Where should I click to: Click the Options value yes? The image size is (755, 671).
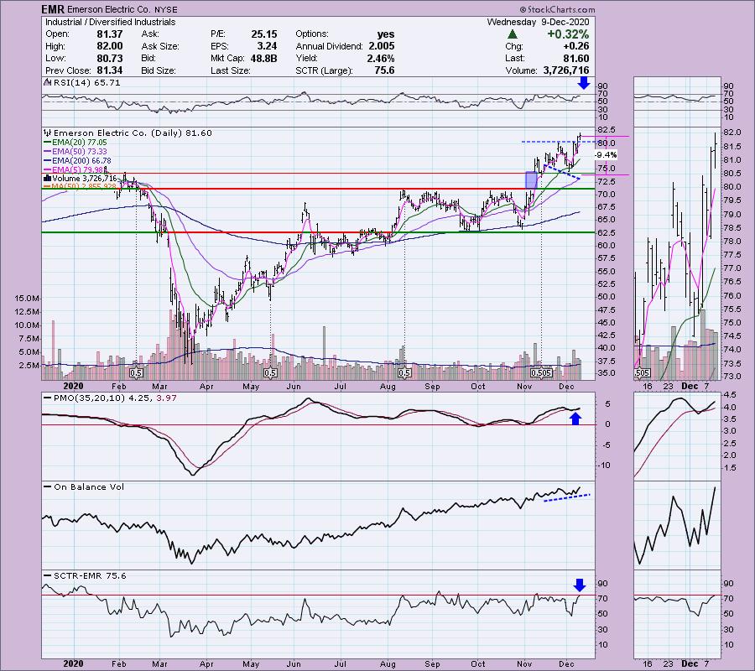point(386,34)
